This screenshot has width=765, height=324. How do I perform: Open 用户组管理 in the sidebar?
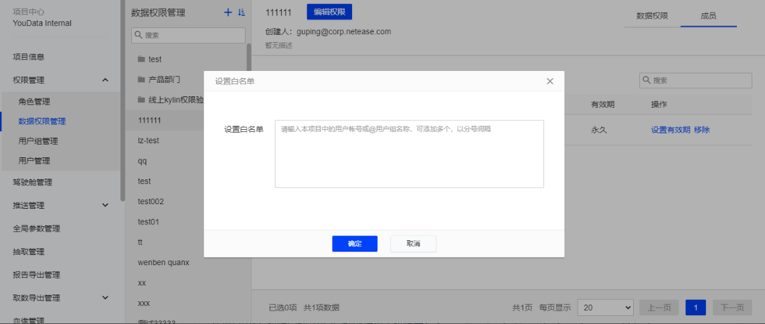(x=38, y=141)
